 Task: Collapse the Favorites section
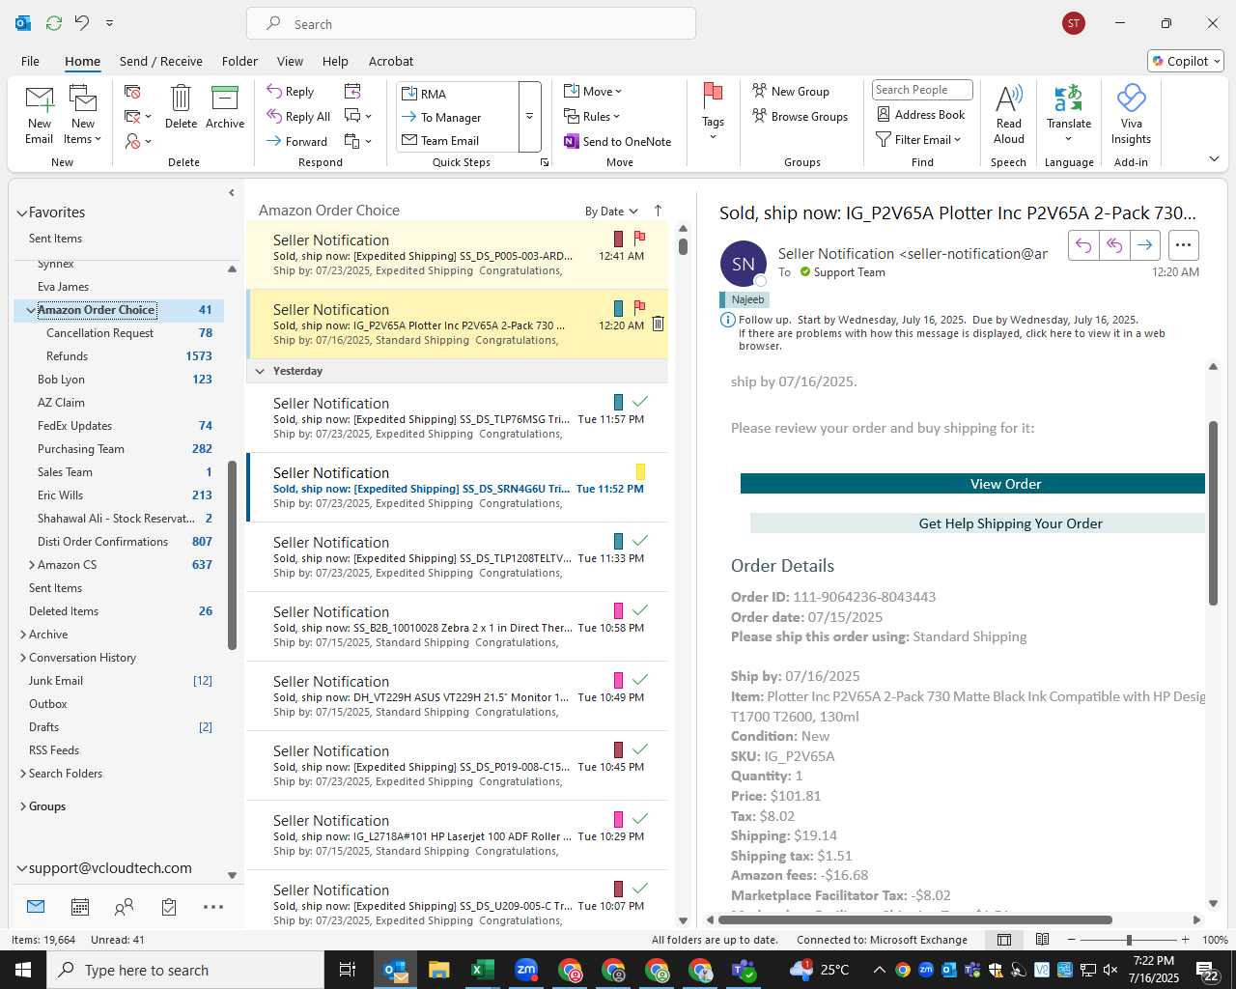(x=21, y=212)
